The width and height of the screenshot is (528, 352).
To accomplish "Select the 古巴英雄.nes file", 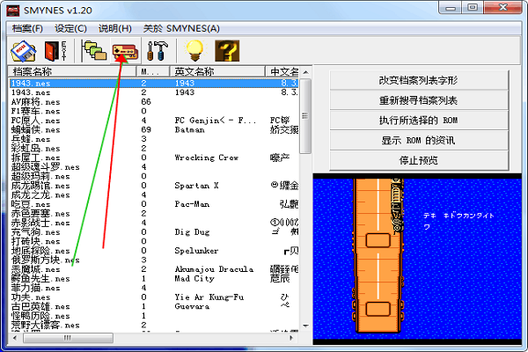I will [x=40, y=306].
